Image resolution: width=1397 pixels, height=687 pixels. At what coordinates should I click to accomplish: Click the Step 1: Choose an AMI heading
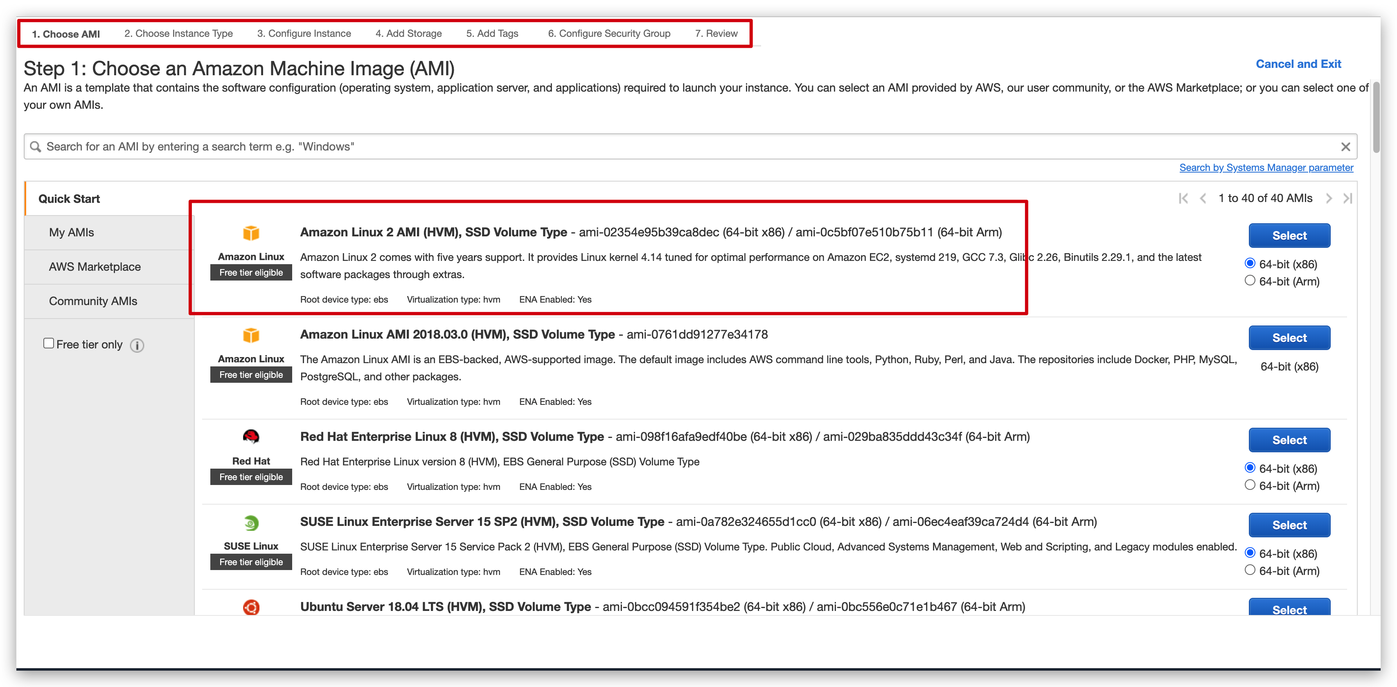point(239,69)
